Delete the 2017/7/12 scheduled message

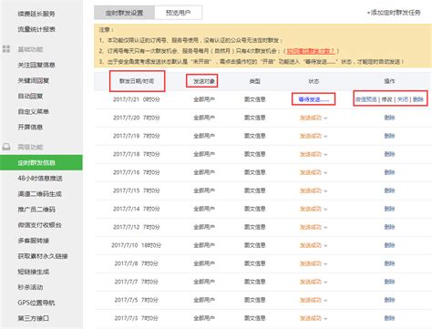[389, 227]
